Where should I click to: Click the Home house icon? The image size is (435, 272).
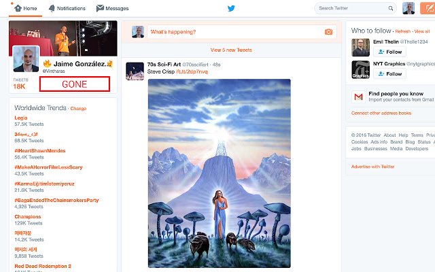tap(18, 8)
